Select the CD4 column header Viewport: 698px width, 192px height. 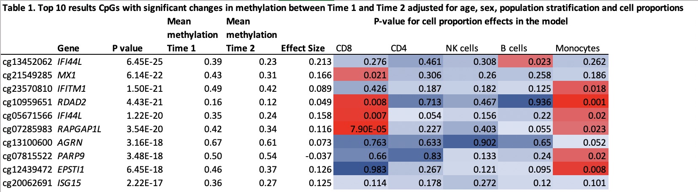(399, 48)
